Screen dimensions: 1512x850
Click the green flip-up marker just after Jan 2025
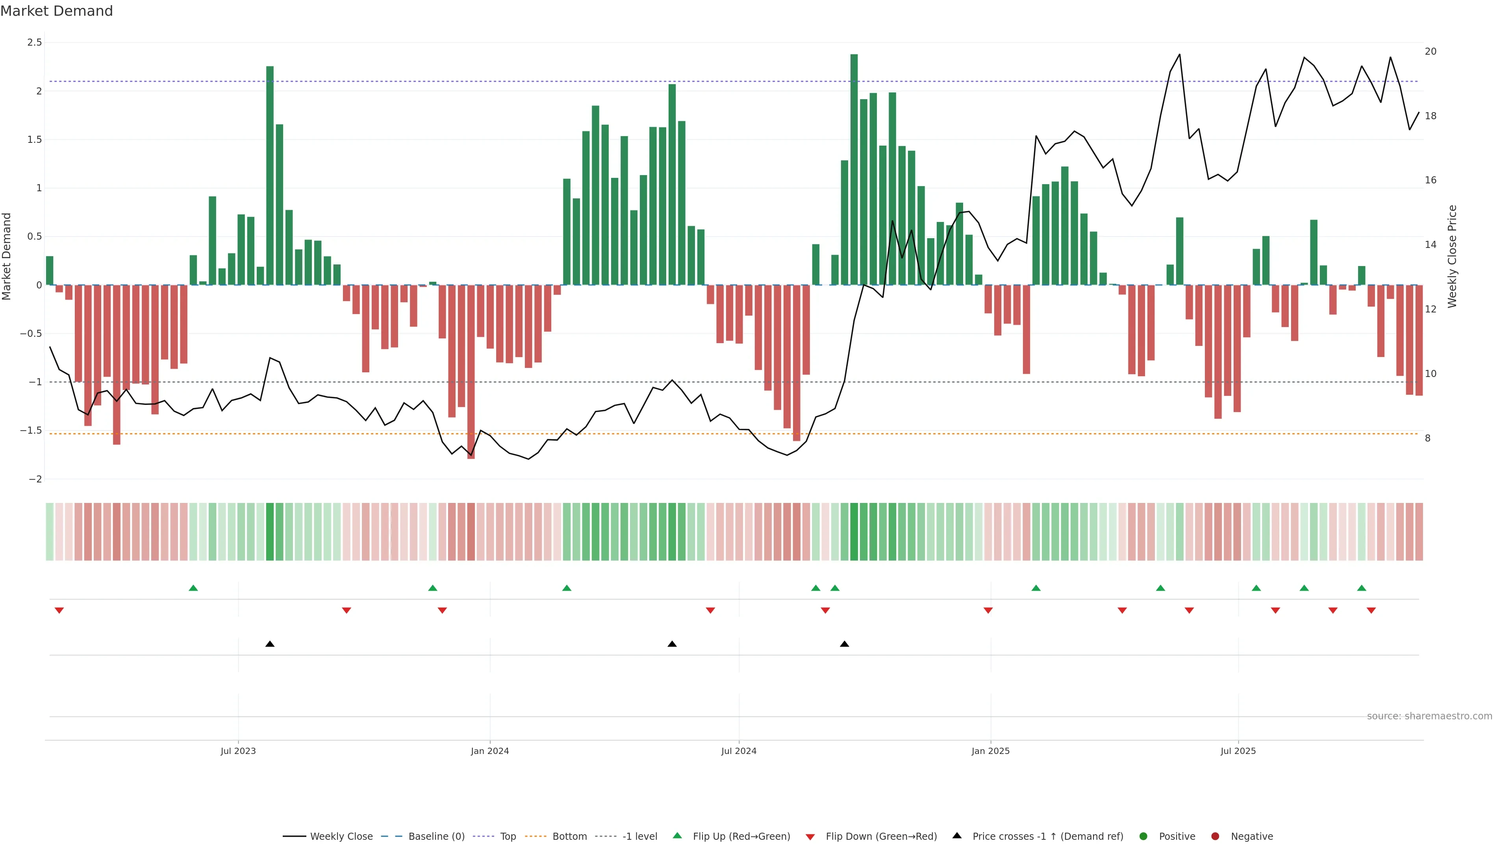click(x=1036, y=588)
